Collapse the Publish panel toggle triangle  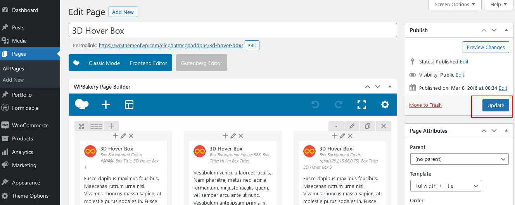pyautogui.click(x=506, y=30)
